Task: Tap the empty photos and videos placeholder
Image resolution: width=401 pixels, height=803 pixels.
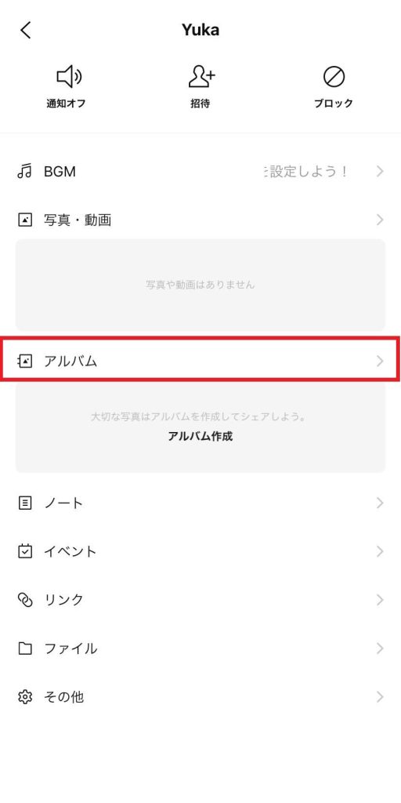Action: click(200, 285)
